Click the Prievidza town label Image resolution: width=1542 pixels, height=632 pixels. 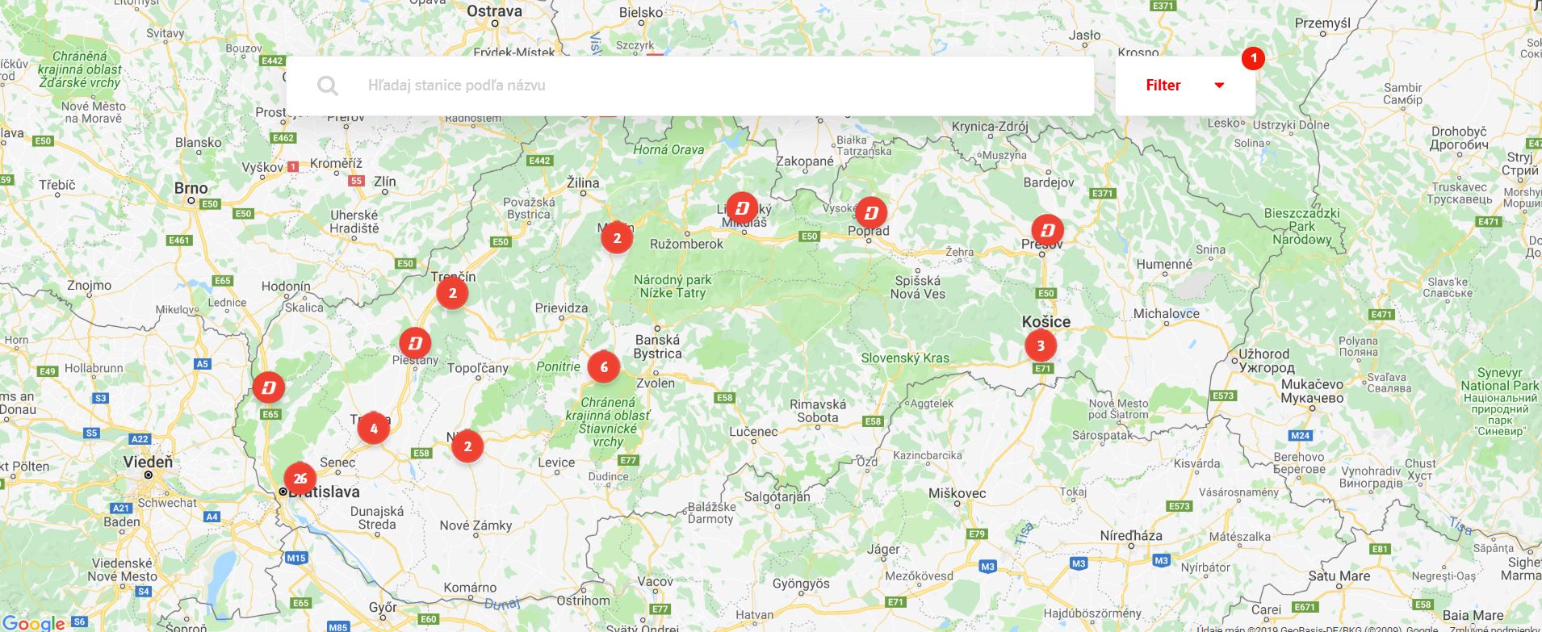(561, 308)
